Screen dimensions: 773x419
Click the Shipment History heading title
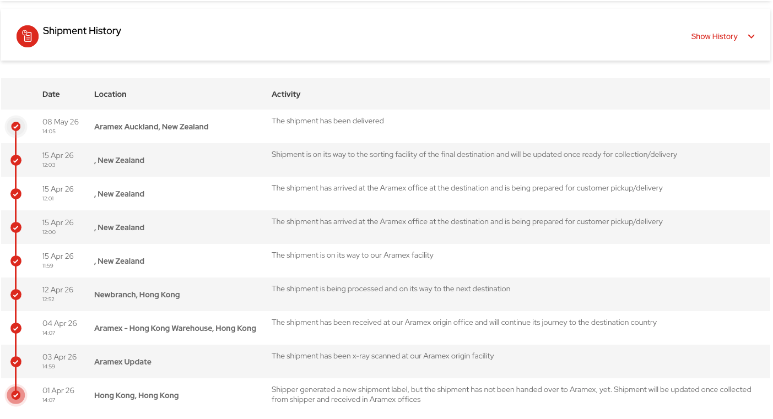(x=82, y=31)
